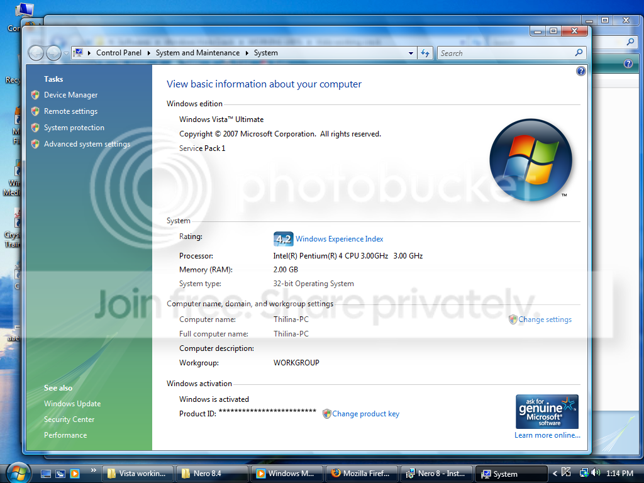This screenshot has width=644, height=483.
Task: Open Security Center under See also
Action: pyautogui.click(x=69, y=419)
